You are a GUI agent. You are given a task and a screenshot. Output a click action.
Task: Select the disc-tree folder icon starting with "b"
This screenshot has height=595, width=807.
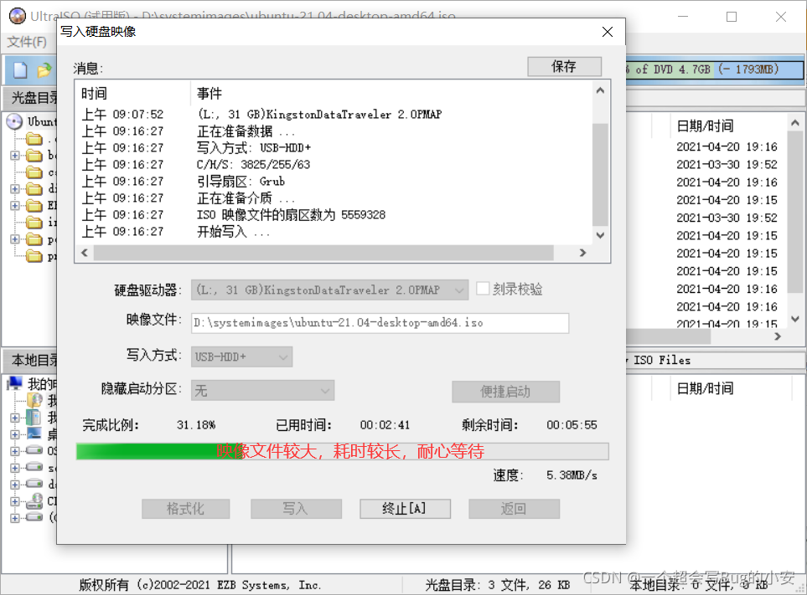pos(34,155)
